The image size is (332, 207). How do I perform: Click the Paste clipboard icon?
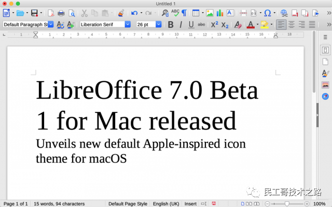point(105,13)
